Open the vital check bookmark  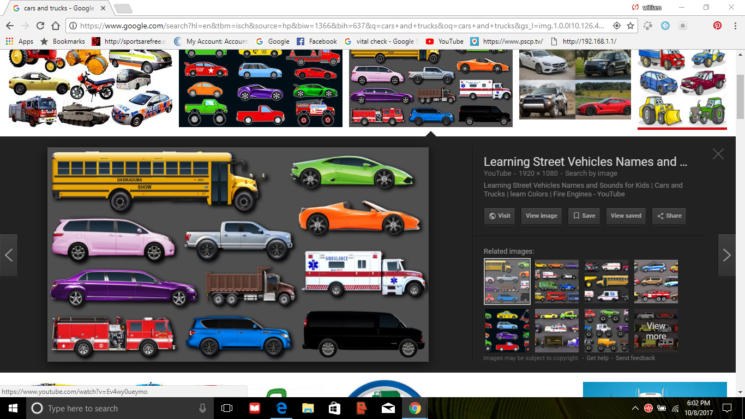point(382,41)
